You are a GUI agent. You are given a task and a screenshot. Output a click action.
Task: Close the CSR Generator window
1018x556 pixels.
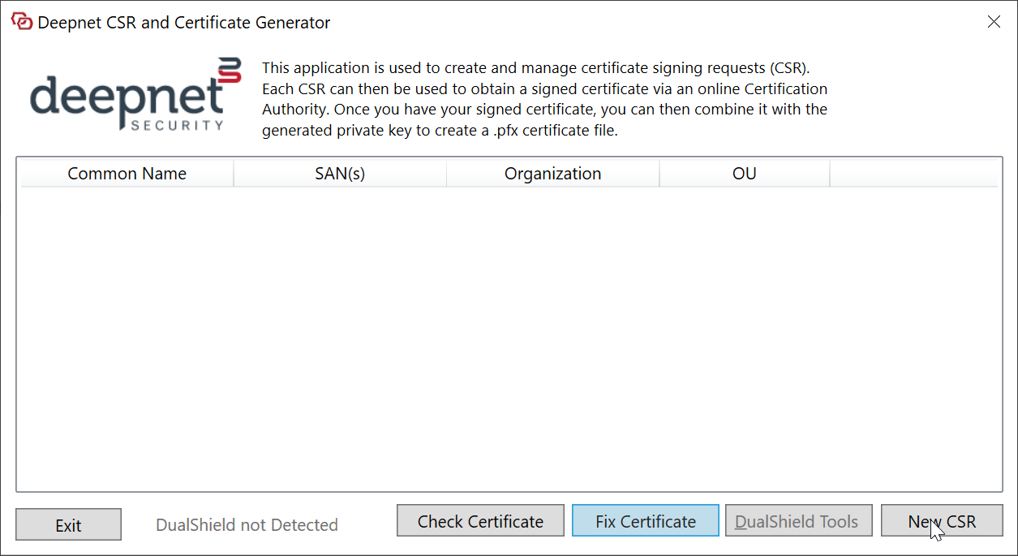[x=994, y=22]
